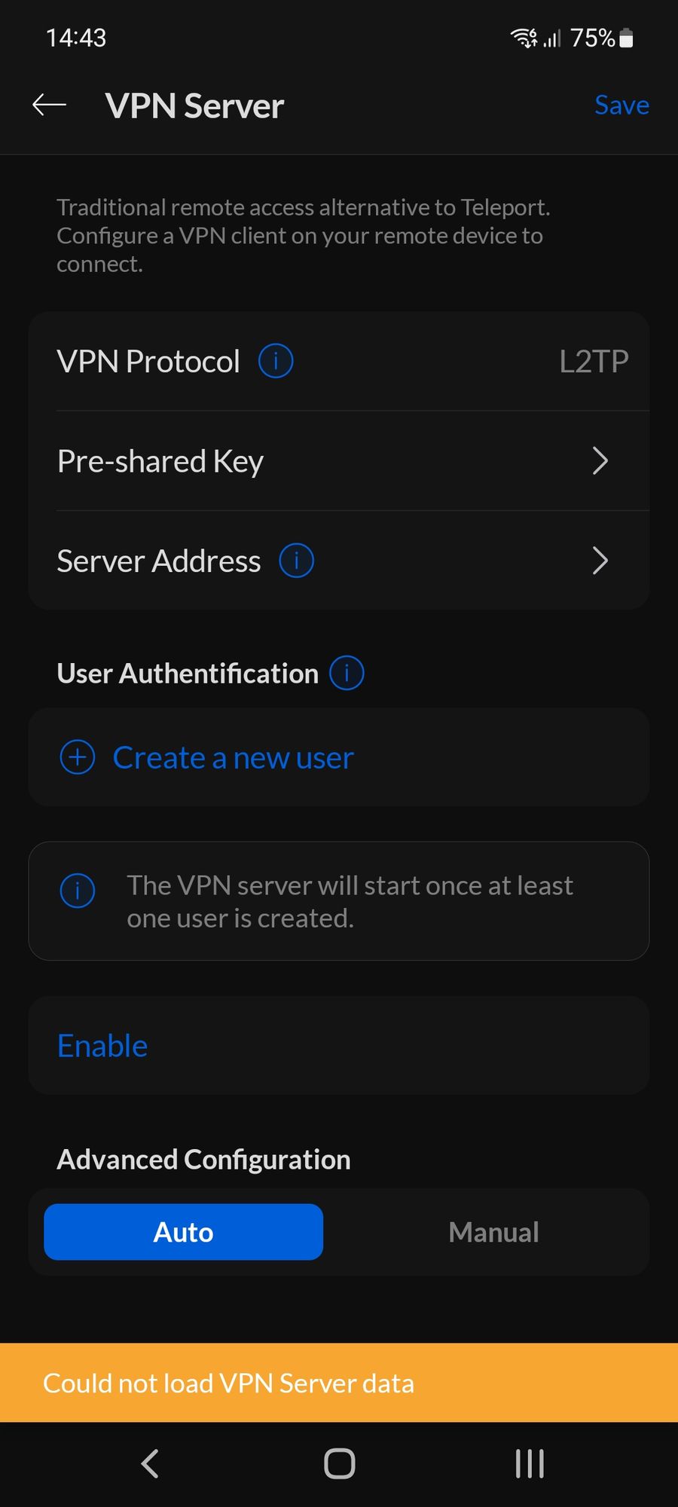The width and height of the screenshot is (678, 1507).
Task: Open Server Address row
Action: tap(339, 561)
